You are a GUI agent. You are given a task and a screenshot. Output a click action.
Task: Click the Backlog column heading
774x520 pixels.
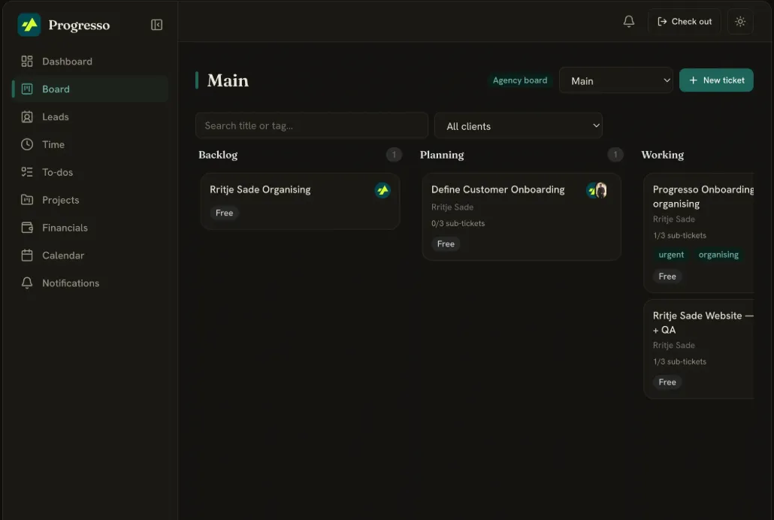(x=218, y=155)
